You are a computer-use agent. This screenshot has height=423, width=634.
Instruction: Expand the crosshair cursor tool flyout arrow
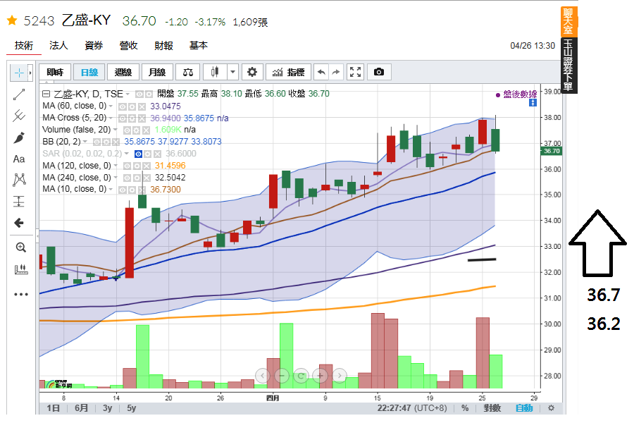click(x=30, y=73)
